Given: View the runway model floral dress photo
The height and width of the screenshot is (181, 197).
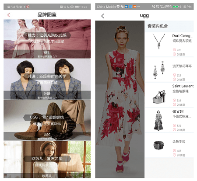Looking at the screenshot, I should point(120,99).
